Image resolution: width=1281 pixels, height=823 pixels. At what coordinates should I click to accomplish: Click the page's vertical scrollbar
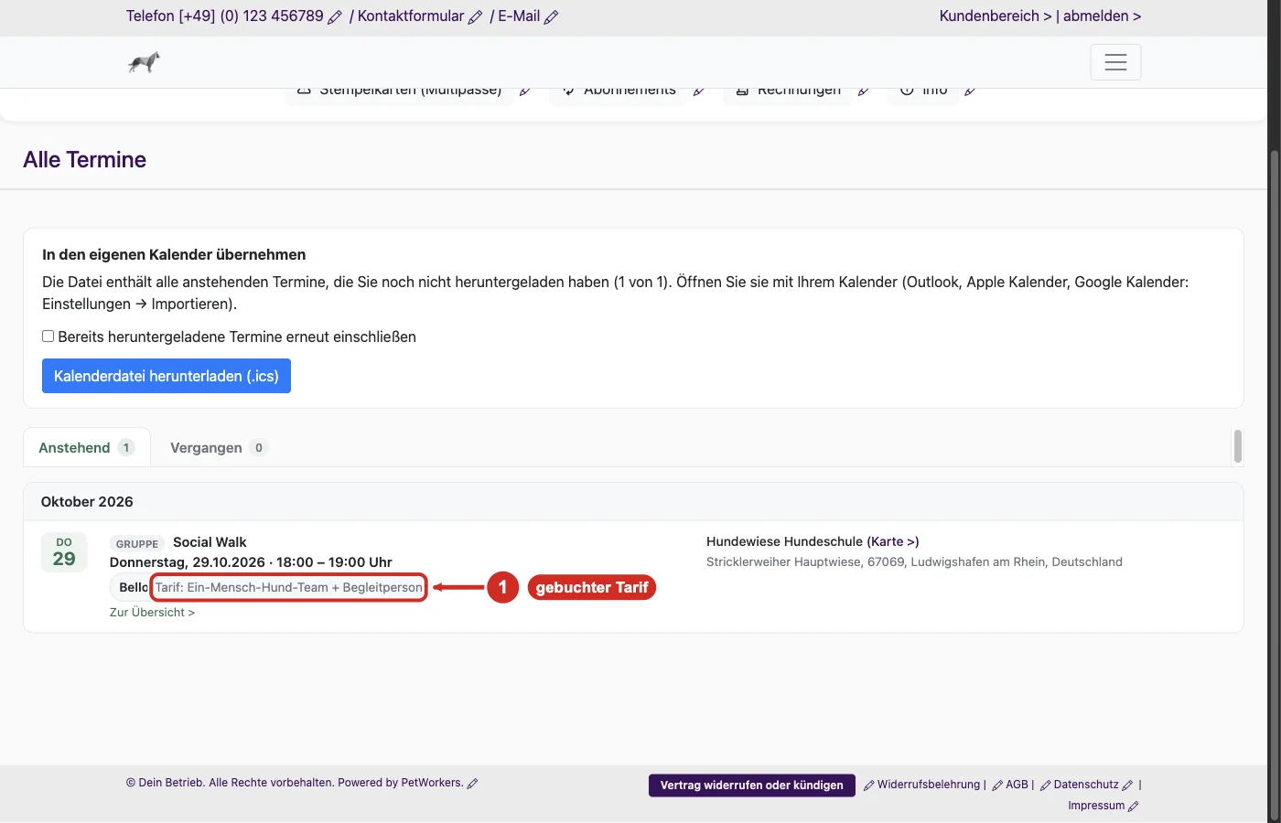1274,485
